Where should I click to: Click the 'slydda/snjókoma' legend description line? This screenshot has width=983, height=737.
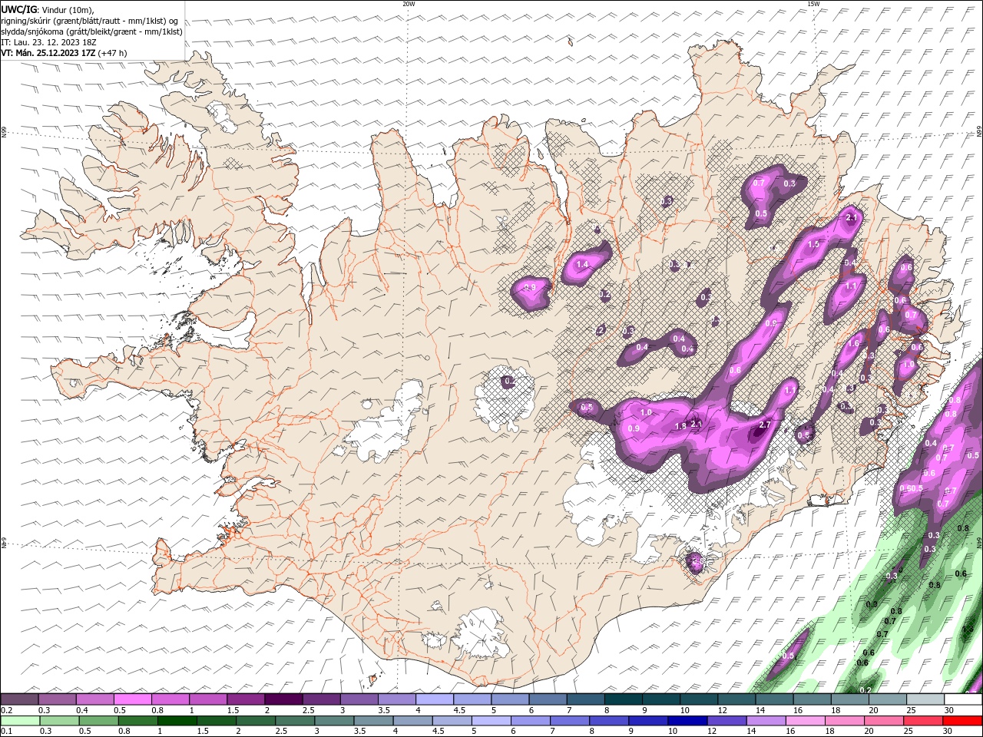(91, 31)
